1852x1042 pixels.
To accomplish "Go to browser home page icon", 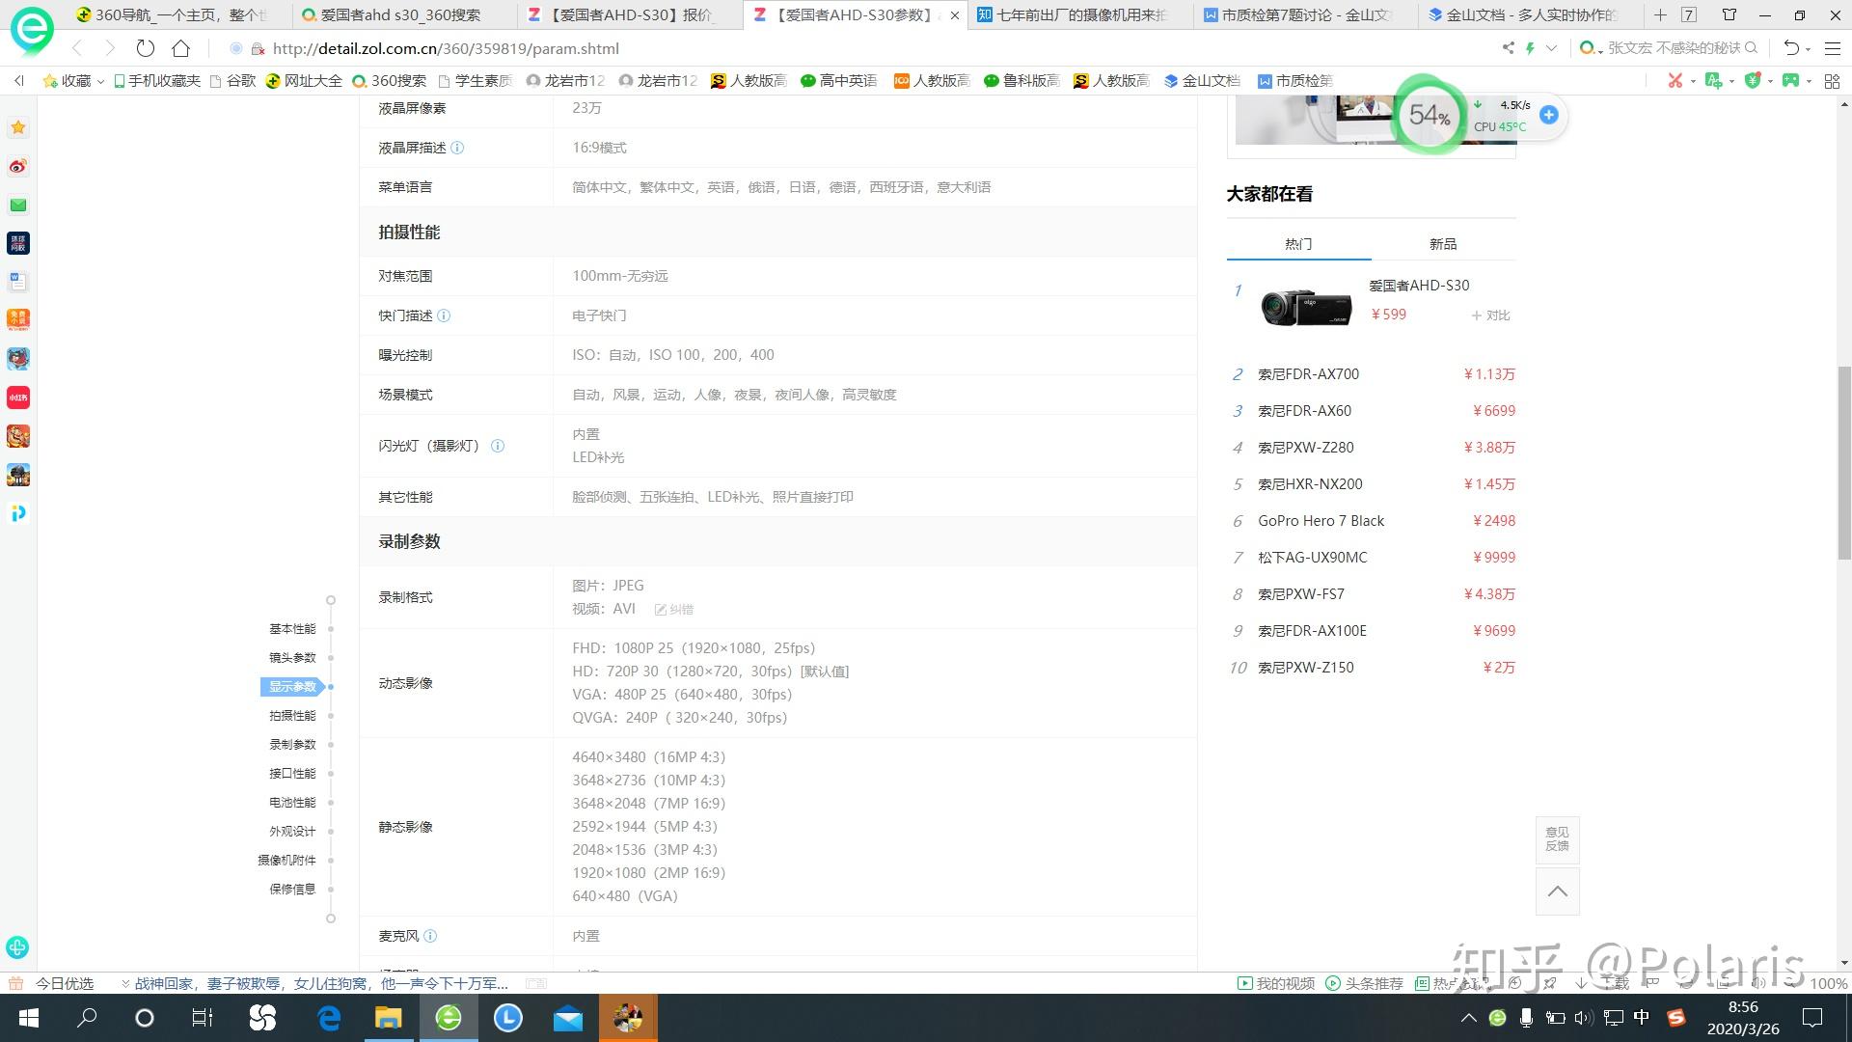I will (x=180, y=48).
